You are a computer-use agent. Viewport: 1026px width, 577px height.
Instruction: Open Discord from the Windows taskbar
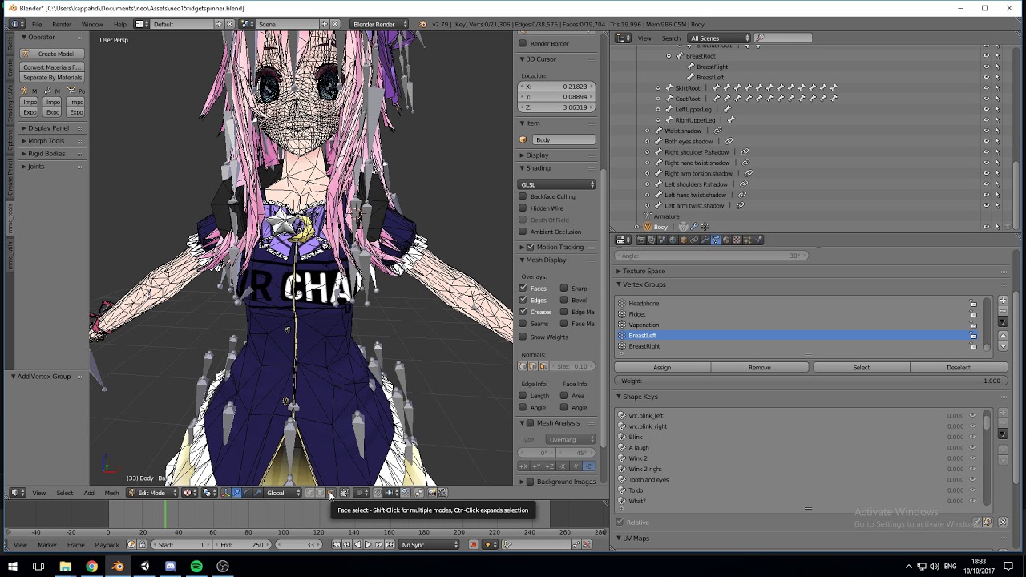point(170,567)
